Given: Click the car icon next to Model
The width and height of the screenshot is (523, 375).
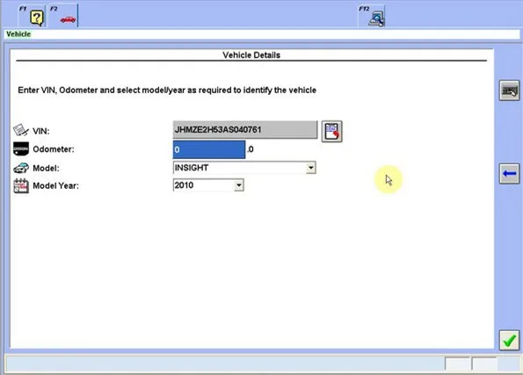Looking at the screenshot, I should point(21,168).
